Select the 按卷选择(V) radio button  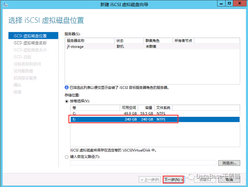click(x=67, y=101)
